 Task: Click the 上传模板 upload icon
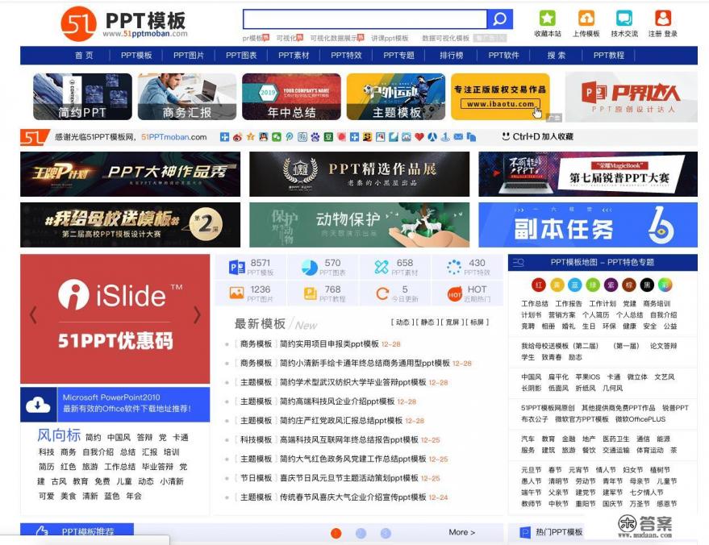point(587,16)
